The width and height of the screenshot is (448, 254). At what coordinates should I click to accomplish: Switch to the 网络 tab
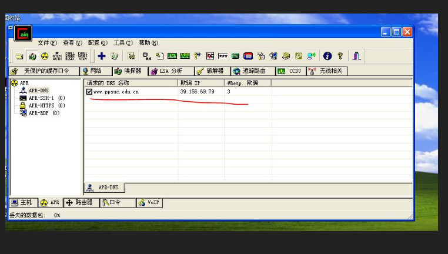pos(96,71)
